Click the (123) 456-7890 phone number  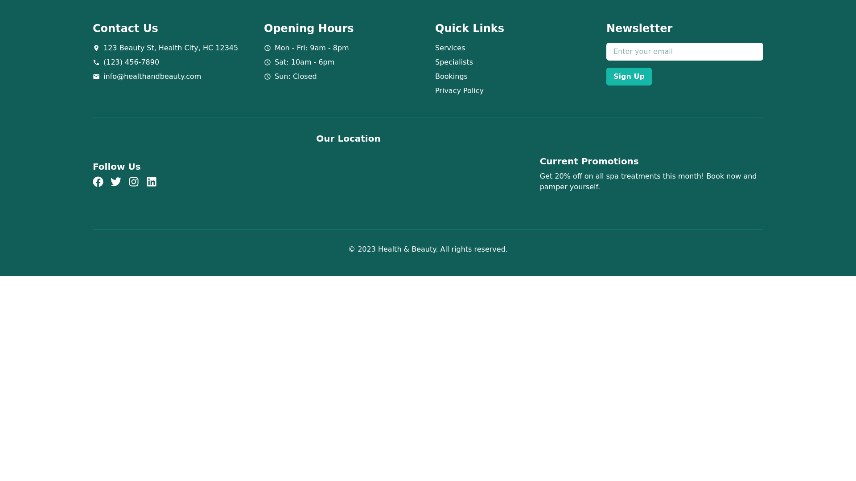point(131,62)
